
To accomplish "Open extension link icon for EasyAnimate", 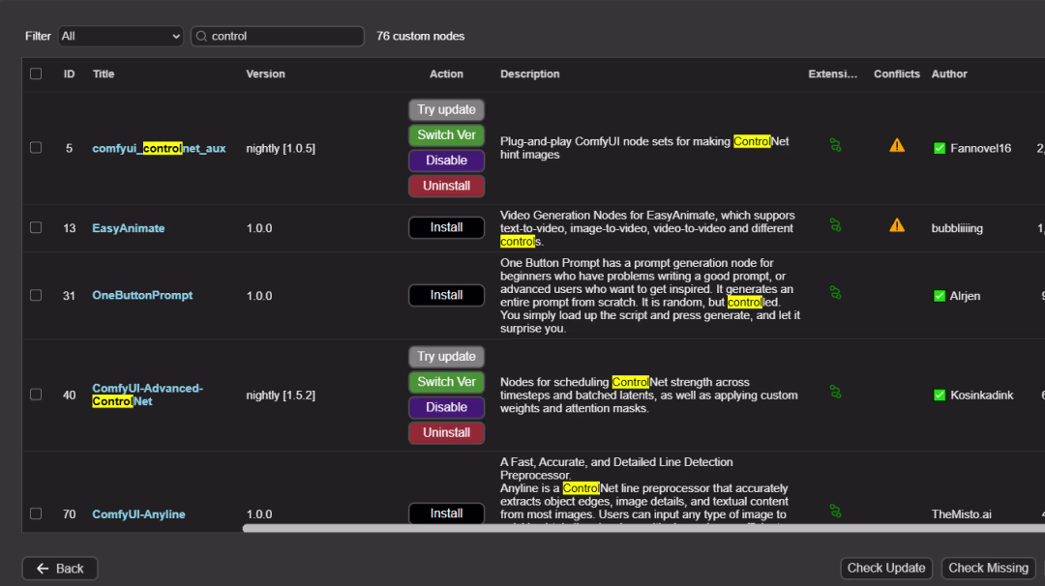I will [835, 225].
